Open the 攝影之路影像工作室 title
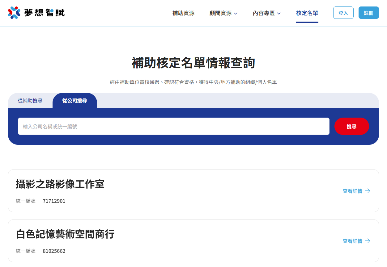 [60, 184]
